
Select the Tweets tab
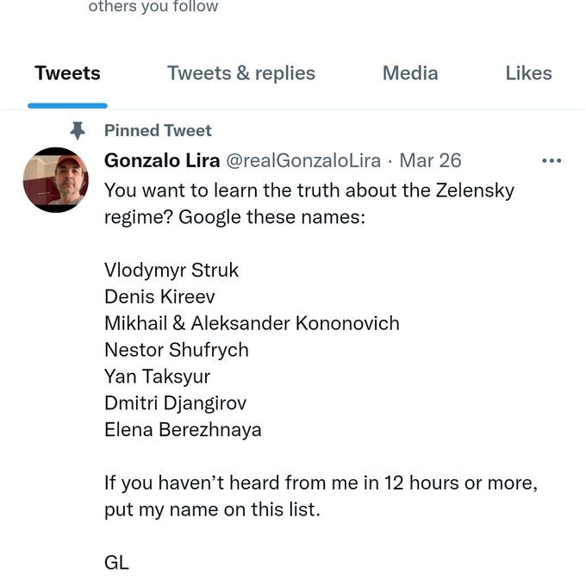tap(67, 73)
